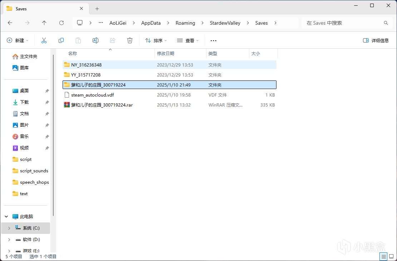Go up one folder level
Screen dimensions: 397x261
pyautogui.click(x=44, y=23)
